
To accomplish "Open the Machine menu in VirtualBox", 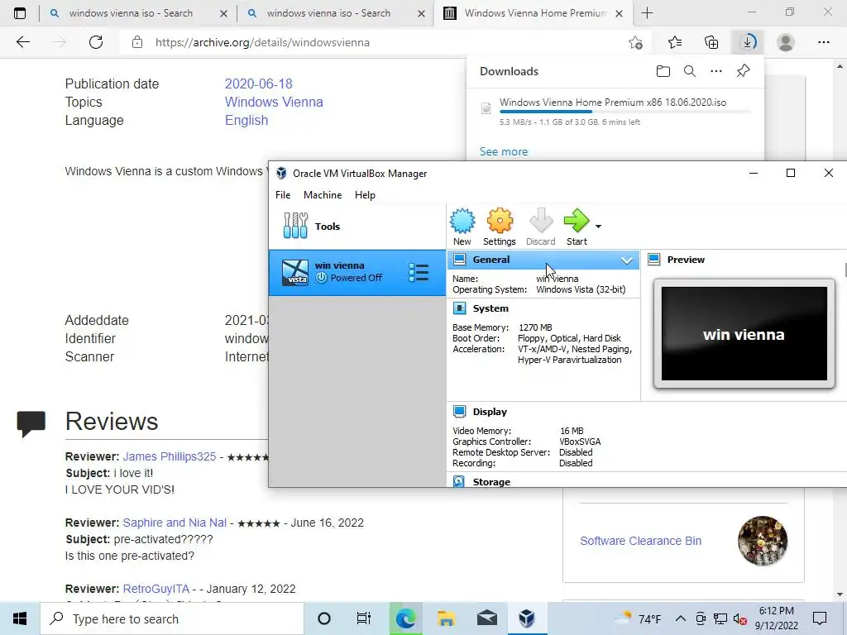I will tap(323, 195).
